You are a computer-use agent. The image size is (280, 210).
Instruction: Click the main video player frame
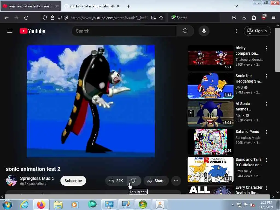(91, 101)
